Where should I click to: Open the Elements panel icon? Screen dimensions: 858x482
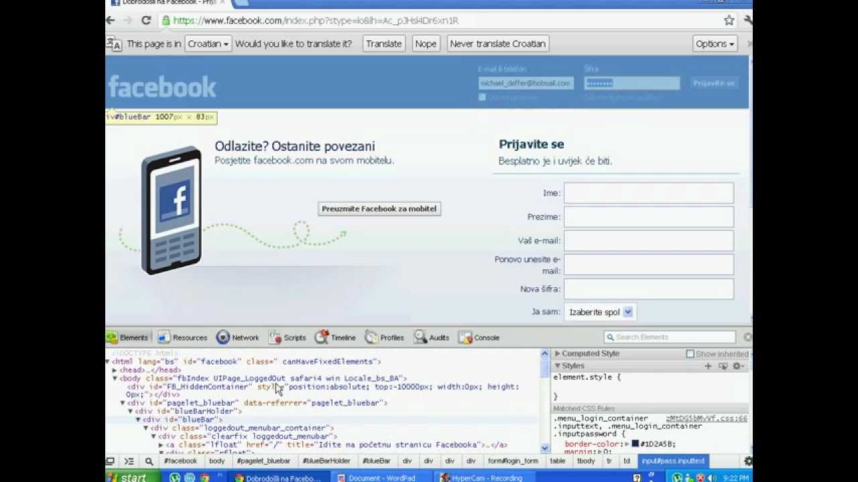click(112, 337)
